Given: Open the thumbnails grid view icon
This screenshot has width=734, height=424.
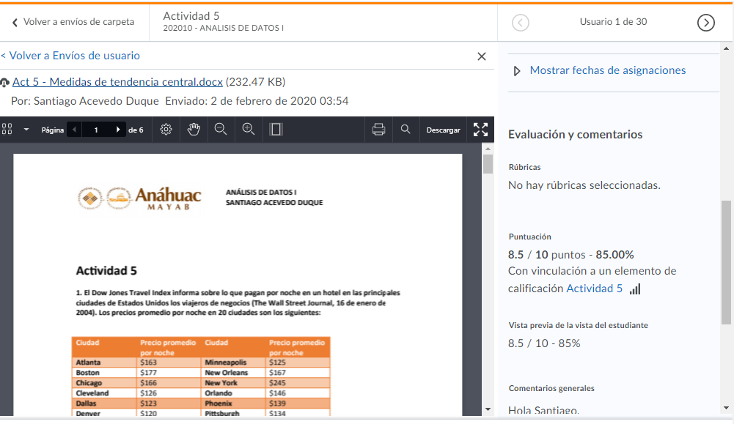Looking at the screenshot, I should [x=7, y=130].
